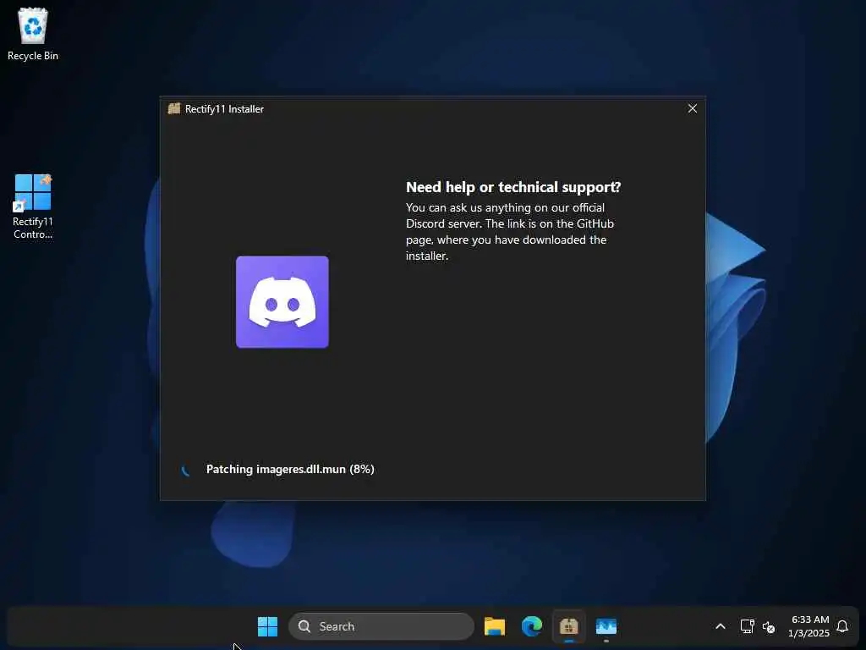Close the Rectify11 Installer window
The image size is (866, 650).
click(x=692, y=108)
